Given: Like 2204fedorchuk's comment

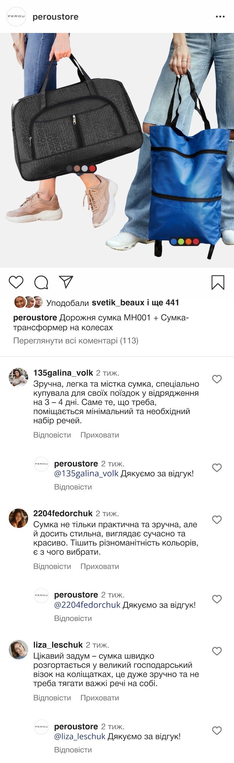Looking at the screenshot, I should pos(217,519).
